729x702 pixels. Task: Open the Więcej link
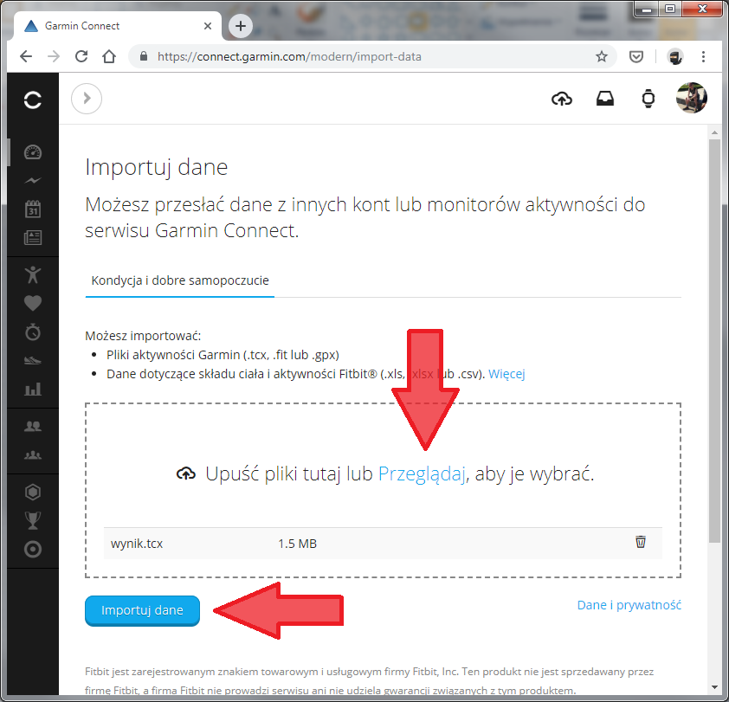pyautogui.click(x=506, y=374)
